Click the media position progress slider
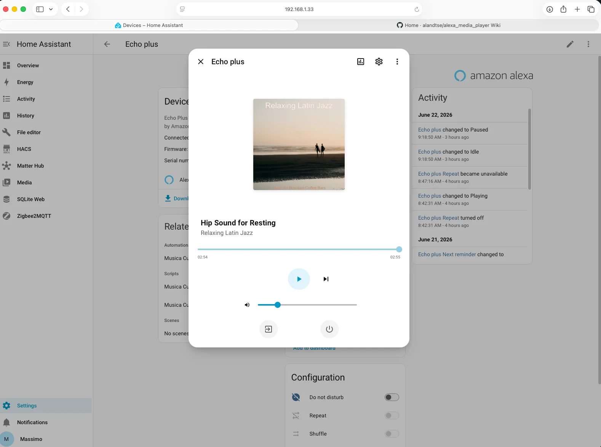 coord(299,249)
